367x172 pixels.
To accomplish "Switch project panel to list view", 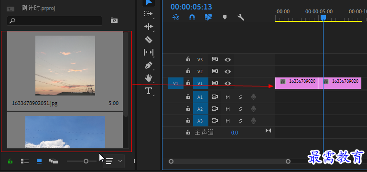I will 25,161.
